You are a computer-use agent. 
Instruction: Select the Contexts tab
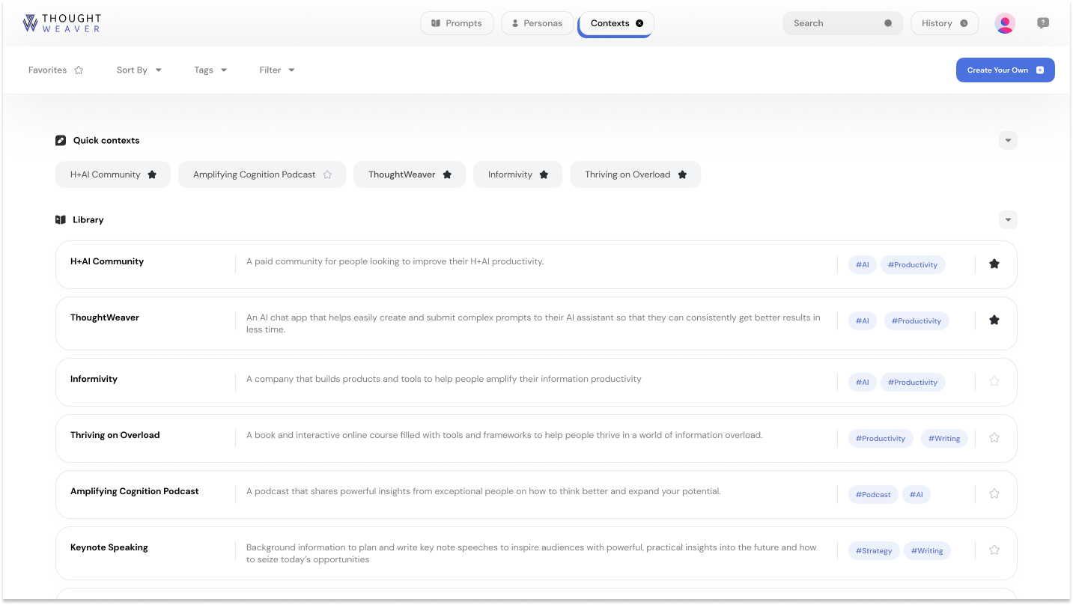click(x=615, y=23)
